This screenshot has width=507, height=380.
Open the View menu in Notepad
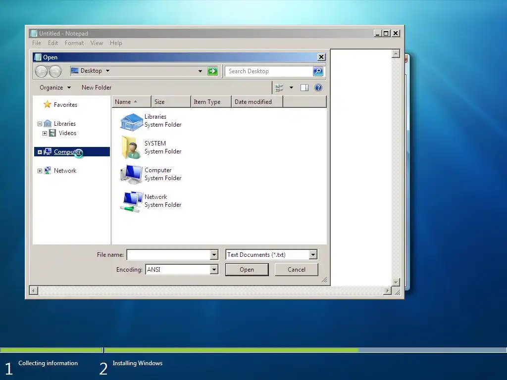[x=97, y=43]
